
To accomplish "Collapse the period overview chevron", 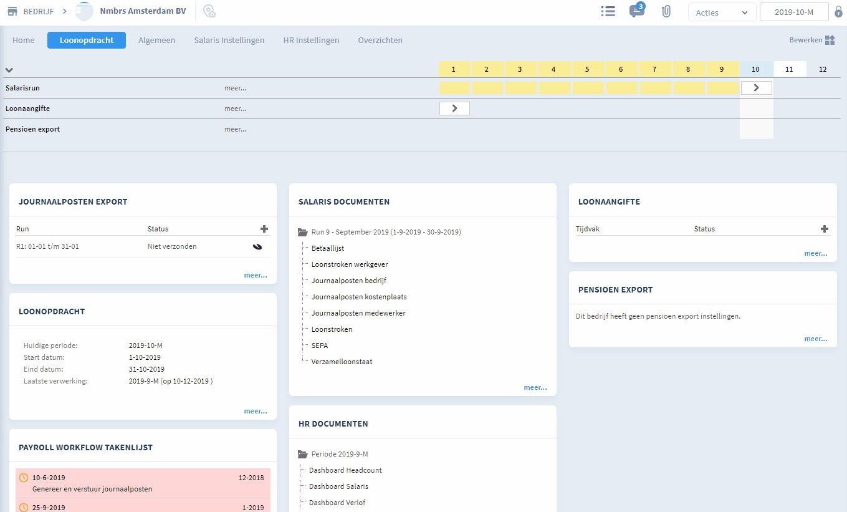I will pyautogui.click(x=9, y=70).
